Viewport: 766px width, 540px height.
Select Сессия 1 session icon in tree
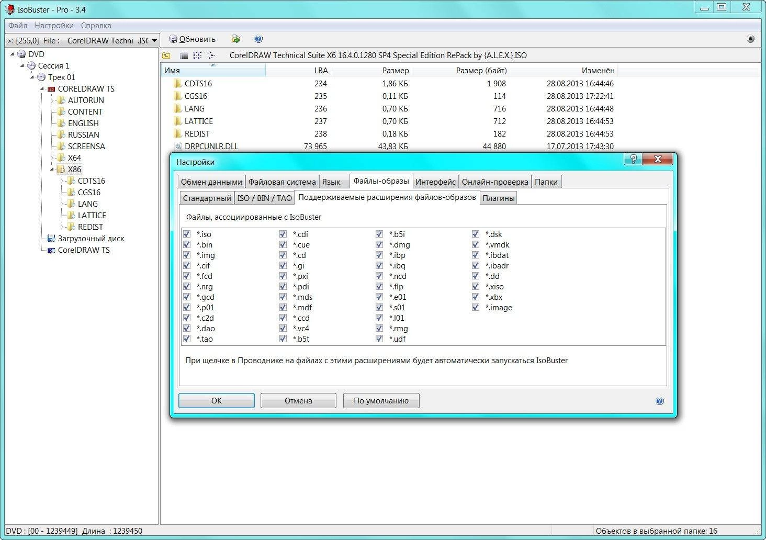point(31,65)
